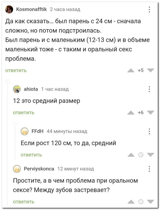Downvote Perviyskonca's comment
160x210 pixels.
click(150, 201)
